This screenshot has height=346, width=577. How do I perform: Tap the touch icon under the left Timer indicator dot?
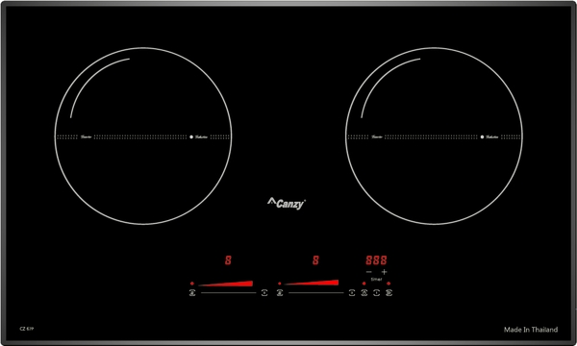point(364,293)
